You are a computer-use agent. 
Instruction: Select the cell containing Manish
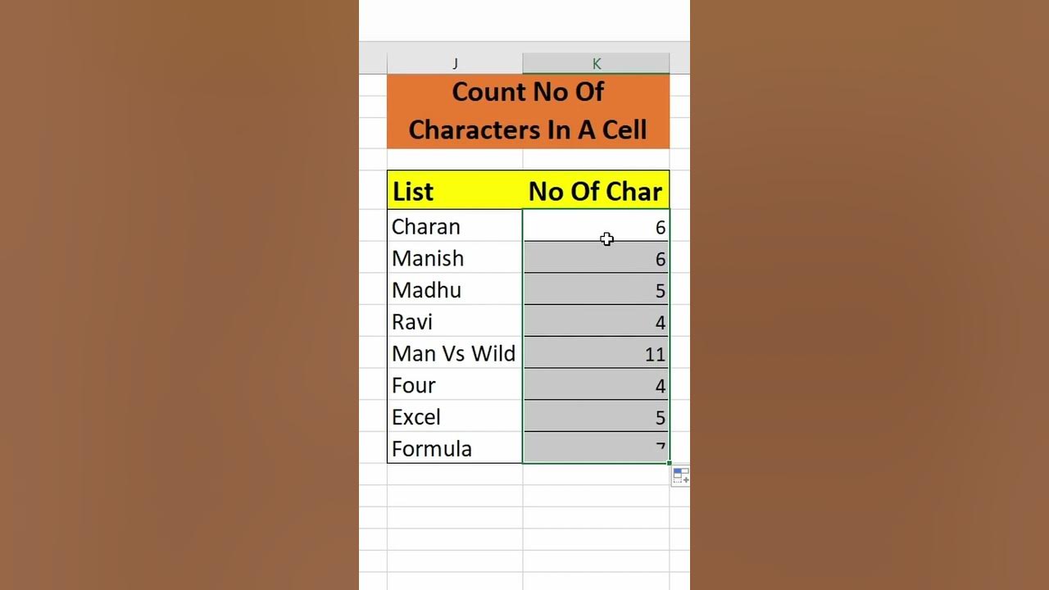click(x=455, y=258)
